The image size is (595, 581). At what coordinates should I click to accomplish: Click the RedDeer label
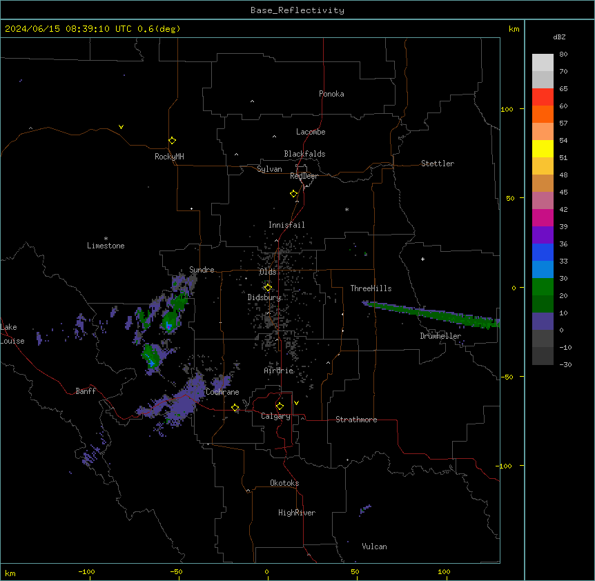pos(304,176)
